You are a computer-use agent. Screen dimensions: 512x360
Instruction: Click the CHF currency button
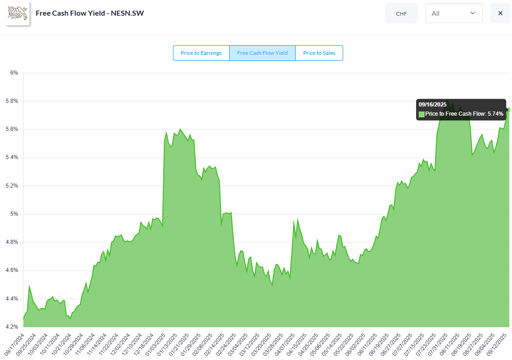click(401, 13)
